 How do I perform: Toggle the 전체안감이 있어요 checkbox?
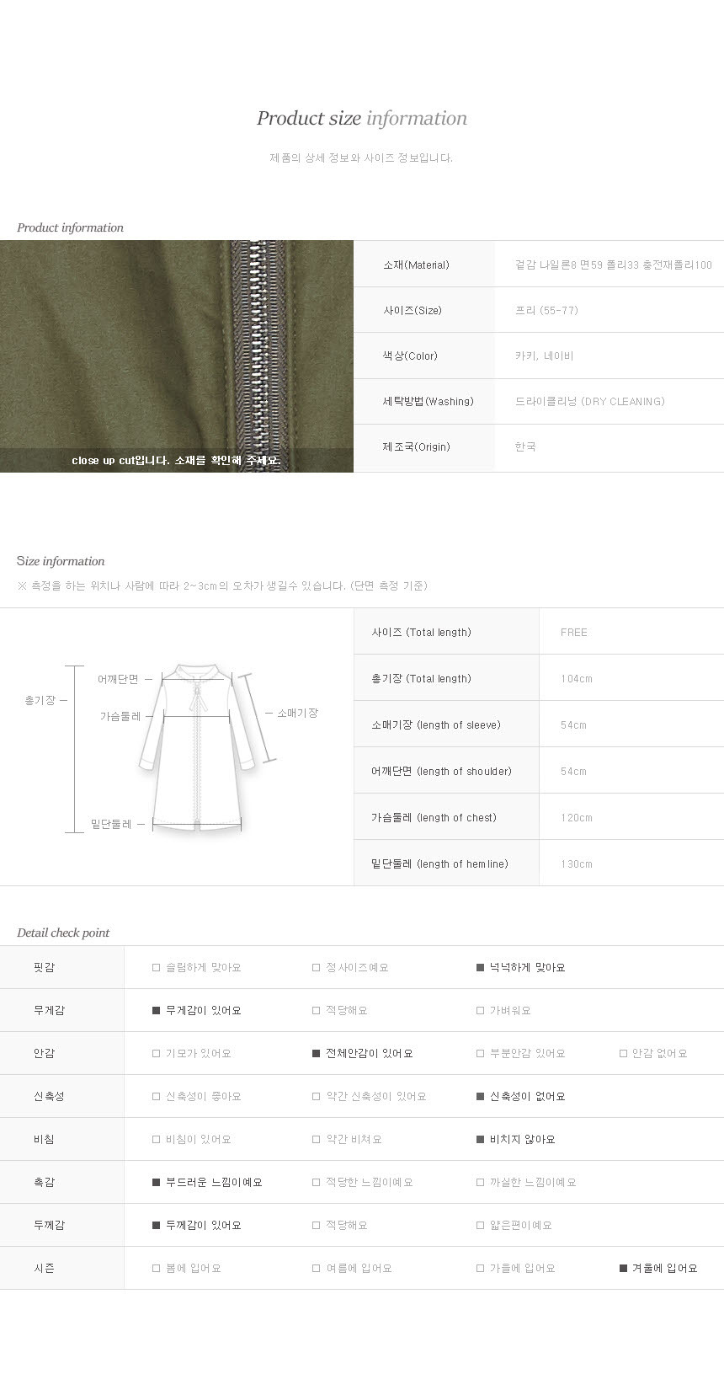pyautogui.click(x=317, y=1054)
